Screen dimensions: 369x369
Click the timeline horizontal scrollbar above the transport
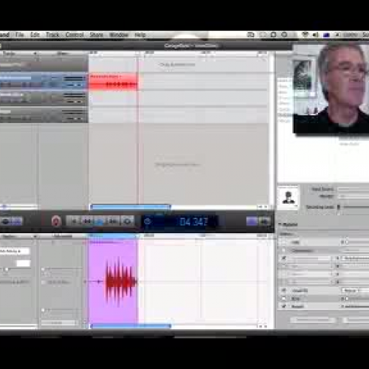coord(131,207)
